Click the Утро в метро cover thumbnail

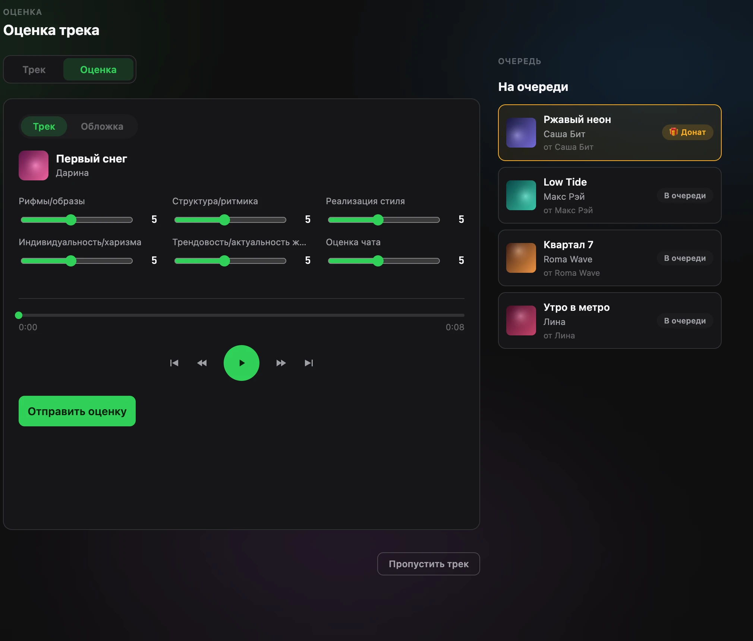(x=521, y=320)
